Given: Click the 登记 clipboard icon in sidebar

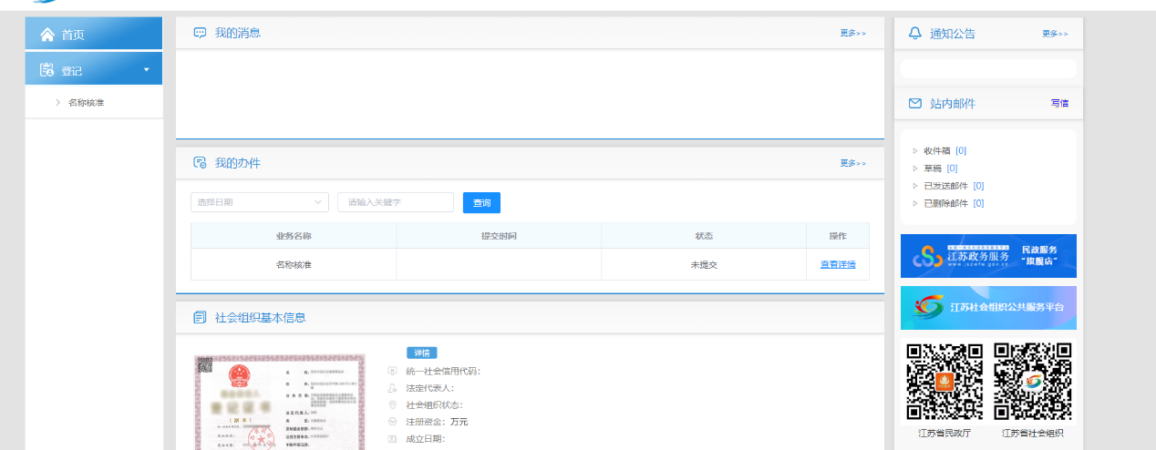Looking at the screenshot, I should pos(47,69).
